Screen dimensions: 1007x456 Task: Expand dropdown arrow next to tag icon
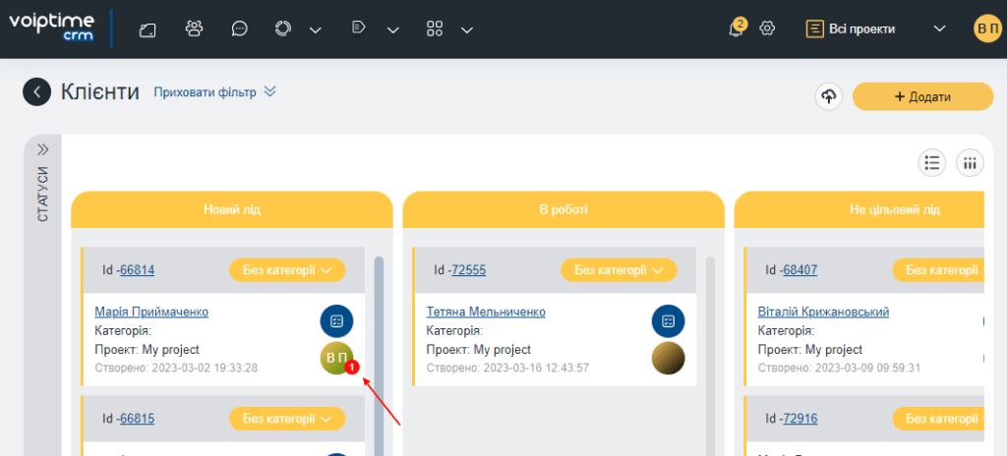click(x=393, y=29)
